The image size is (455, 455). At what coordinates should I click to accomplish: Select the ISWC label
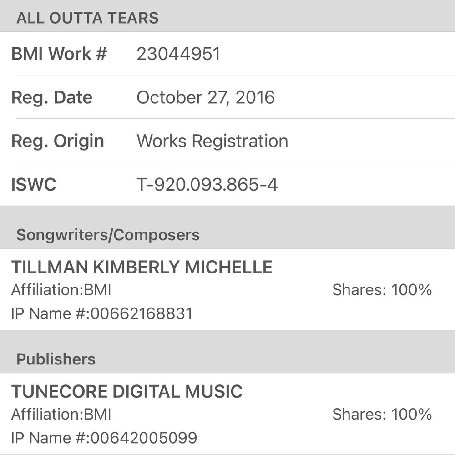coord(34,185)
